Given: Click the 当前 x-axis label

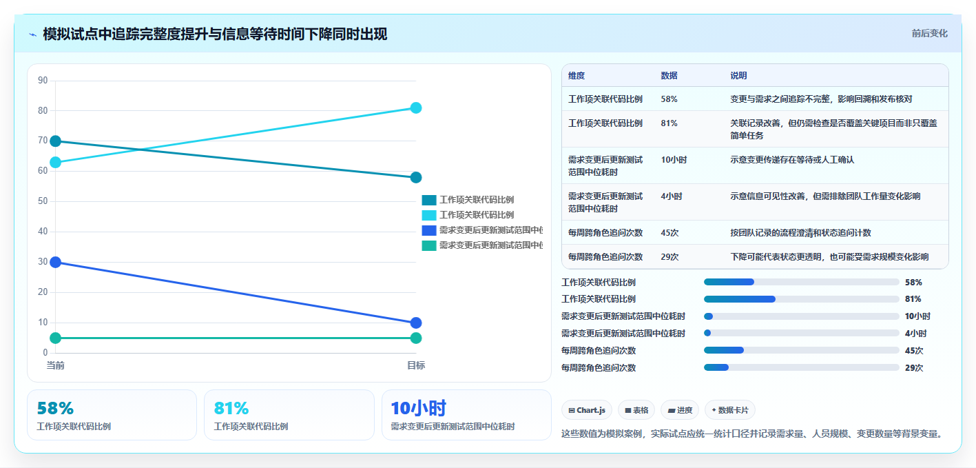Looking at the screenshot, I should pos(56,365).
